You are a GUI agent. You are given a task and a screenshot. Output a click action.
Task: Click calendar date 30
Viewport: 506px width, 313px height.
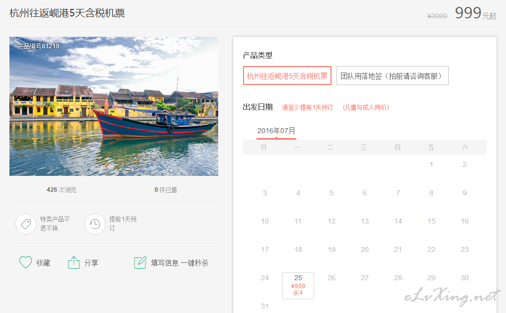tap(464, 278)
